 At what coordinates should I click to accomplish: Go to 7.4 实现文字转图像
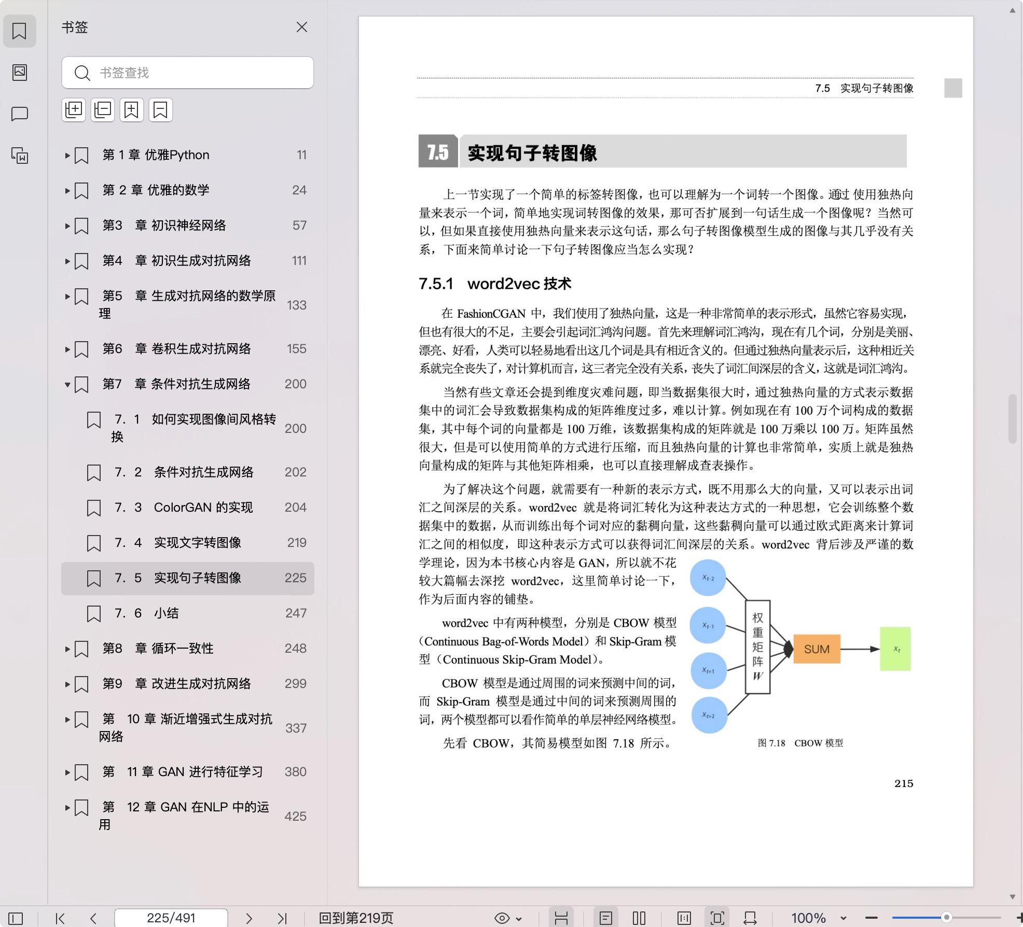coord(188,543)
